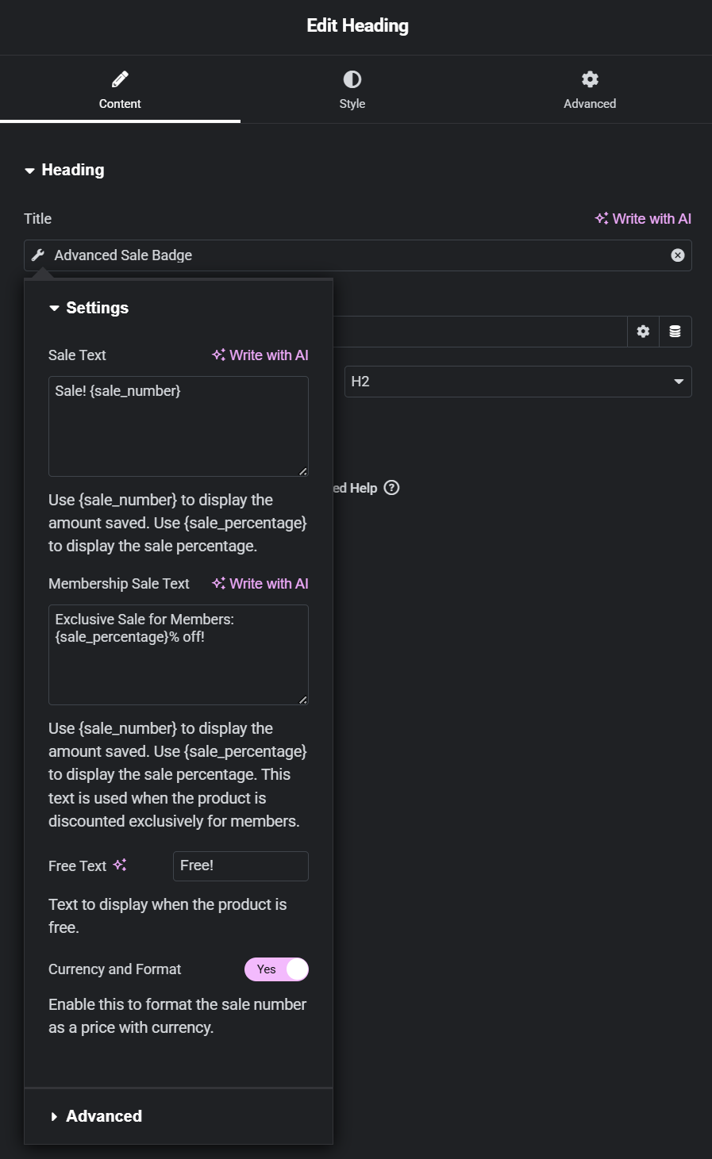Click the Membership Sale Text label
Image resolution: width=712 pixels, height=1159 pixels.
click(x=119, y=584)
